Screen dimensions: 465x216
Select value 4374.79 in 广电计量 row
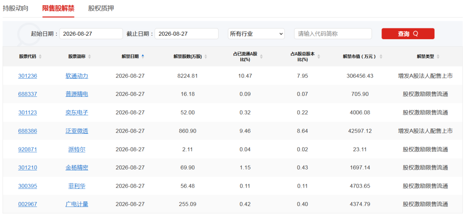click(360, 204)
